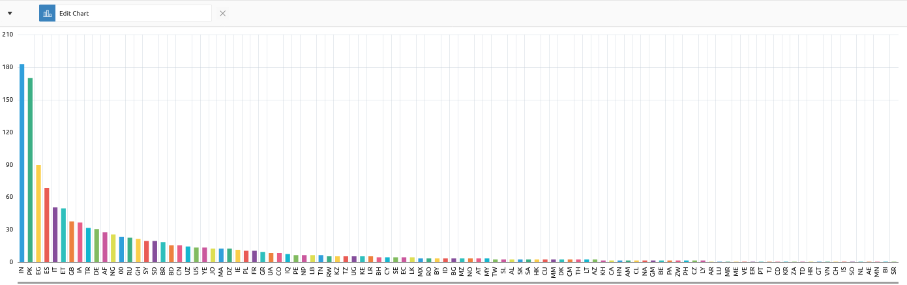This screenshot has width=907, height=285.
Task: Select the orange GB bar
Action: point(72,242)
